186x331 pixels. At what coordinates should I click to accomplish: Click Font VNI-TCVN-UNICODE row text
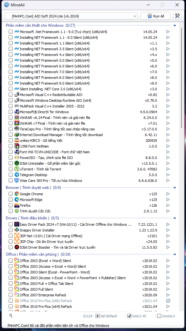(x=55, y=152)
